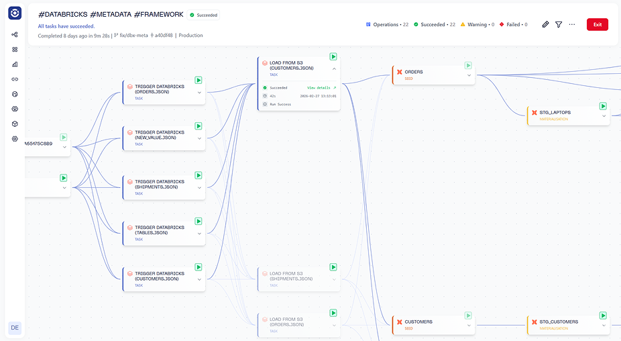Click the 42s duration value
The image size is (621, 341).
[x=273, y=96]
